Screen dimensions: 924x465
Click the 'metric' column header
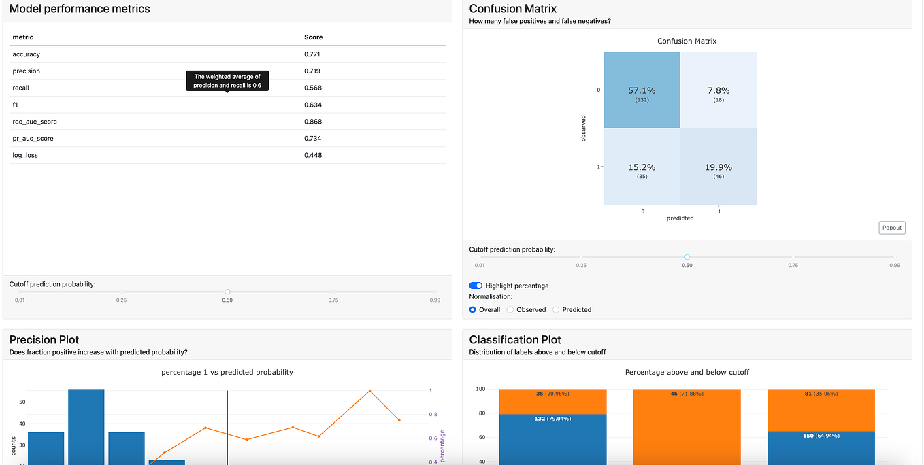pos(23,37)
